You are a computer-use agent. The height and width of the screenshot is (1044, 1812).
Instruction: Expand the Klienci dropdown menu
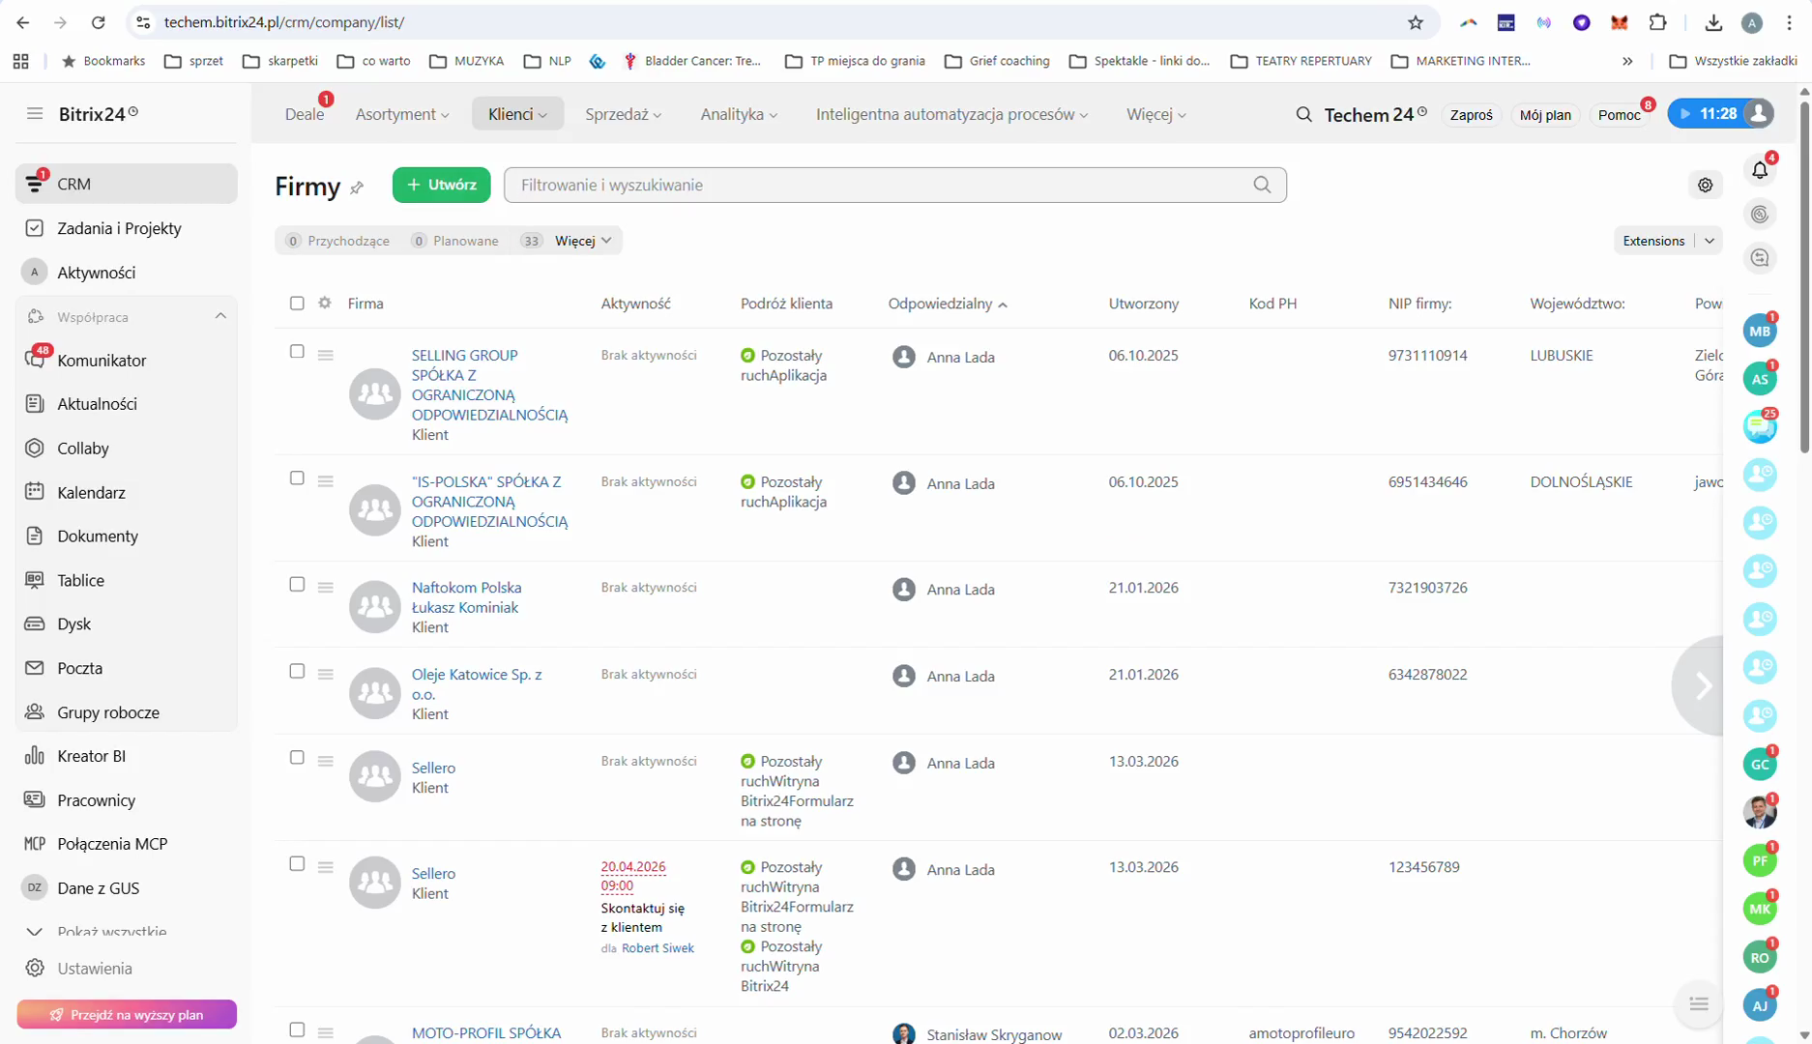point(517,114)
